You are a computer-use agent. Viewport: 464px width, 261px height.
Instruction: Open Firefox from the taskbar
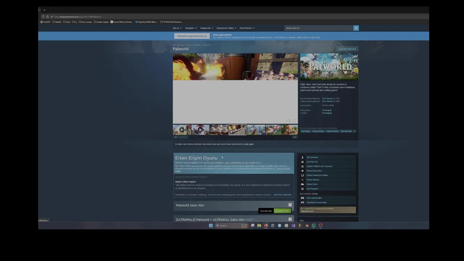click(266, 225)
